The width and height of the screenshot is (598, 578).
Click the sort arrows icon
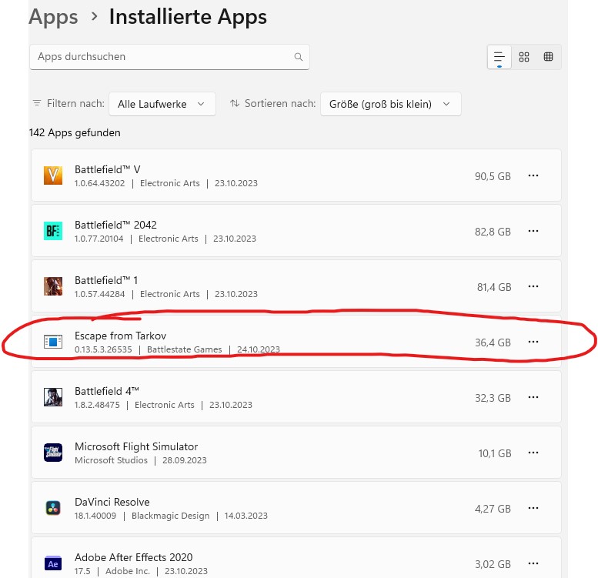235,103
